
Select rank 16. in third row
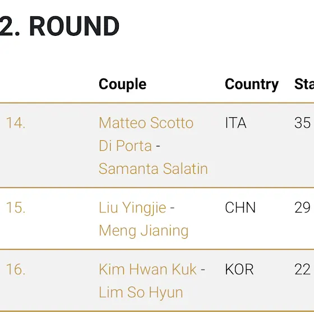click(16, 269)
